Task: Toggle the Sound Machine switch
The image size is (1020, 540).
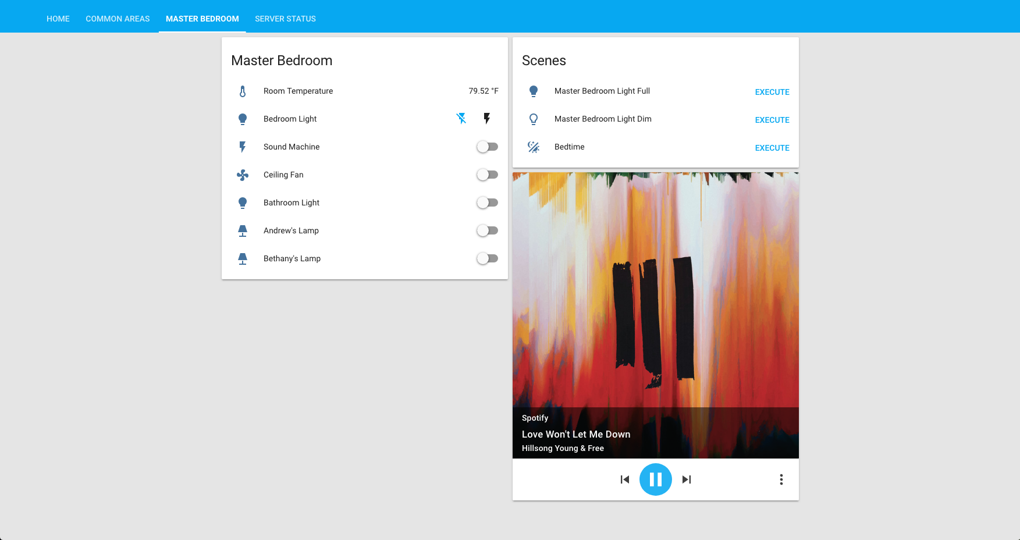Action: [488, 147]
